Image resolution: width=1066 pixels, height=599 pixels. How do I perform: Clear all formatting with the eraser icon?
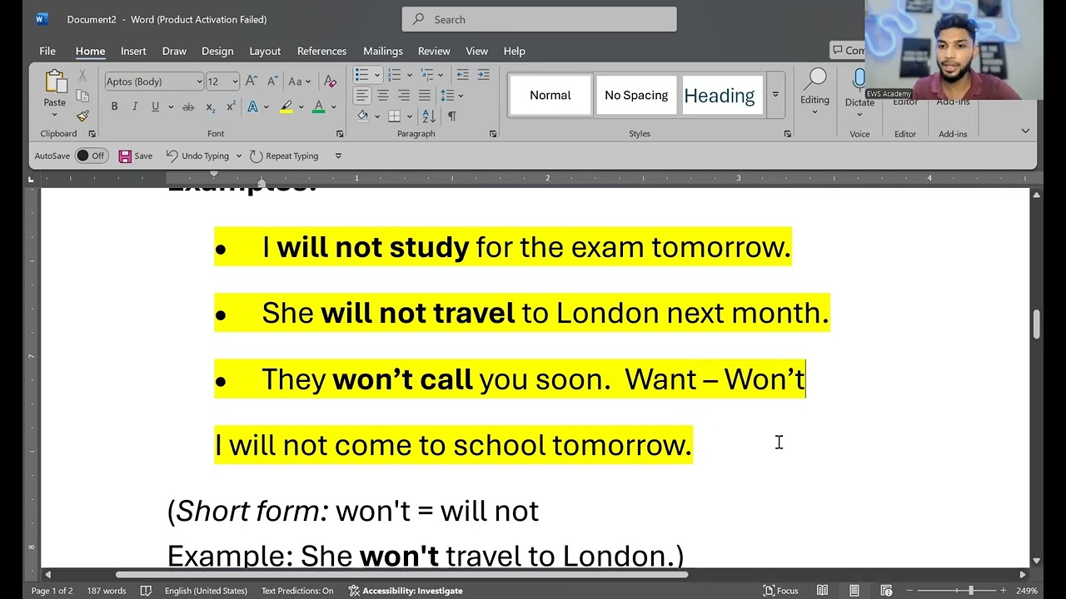click(330, 82)
